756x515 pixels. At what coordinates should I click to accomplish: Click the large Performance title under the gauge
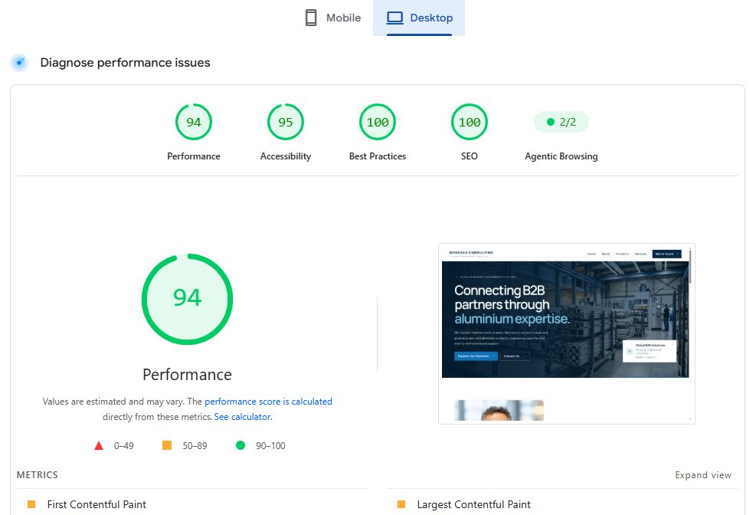pyautogui.click(x=187, y=375)
